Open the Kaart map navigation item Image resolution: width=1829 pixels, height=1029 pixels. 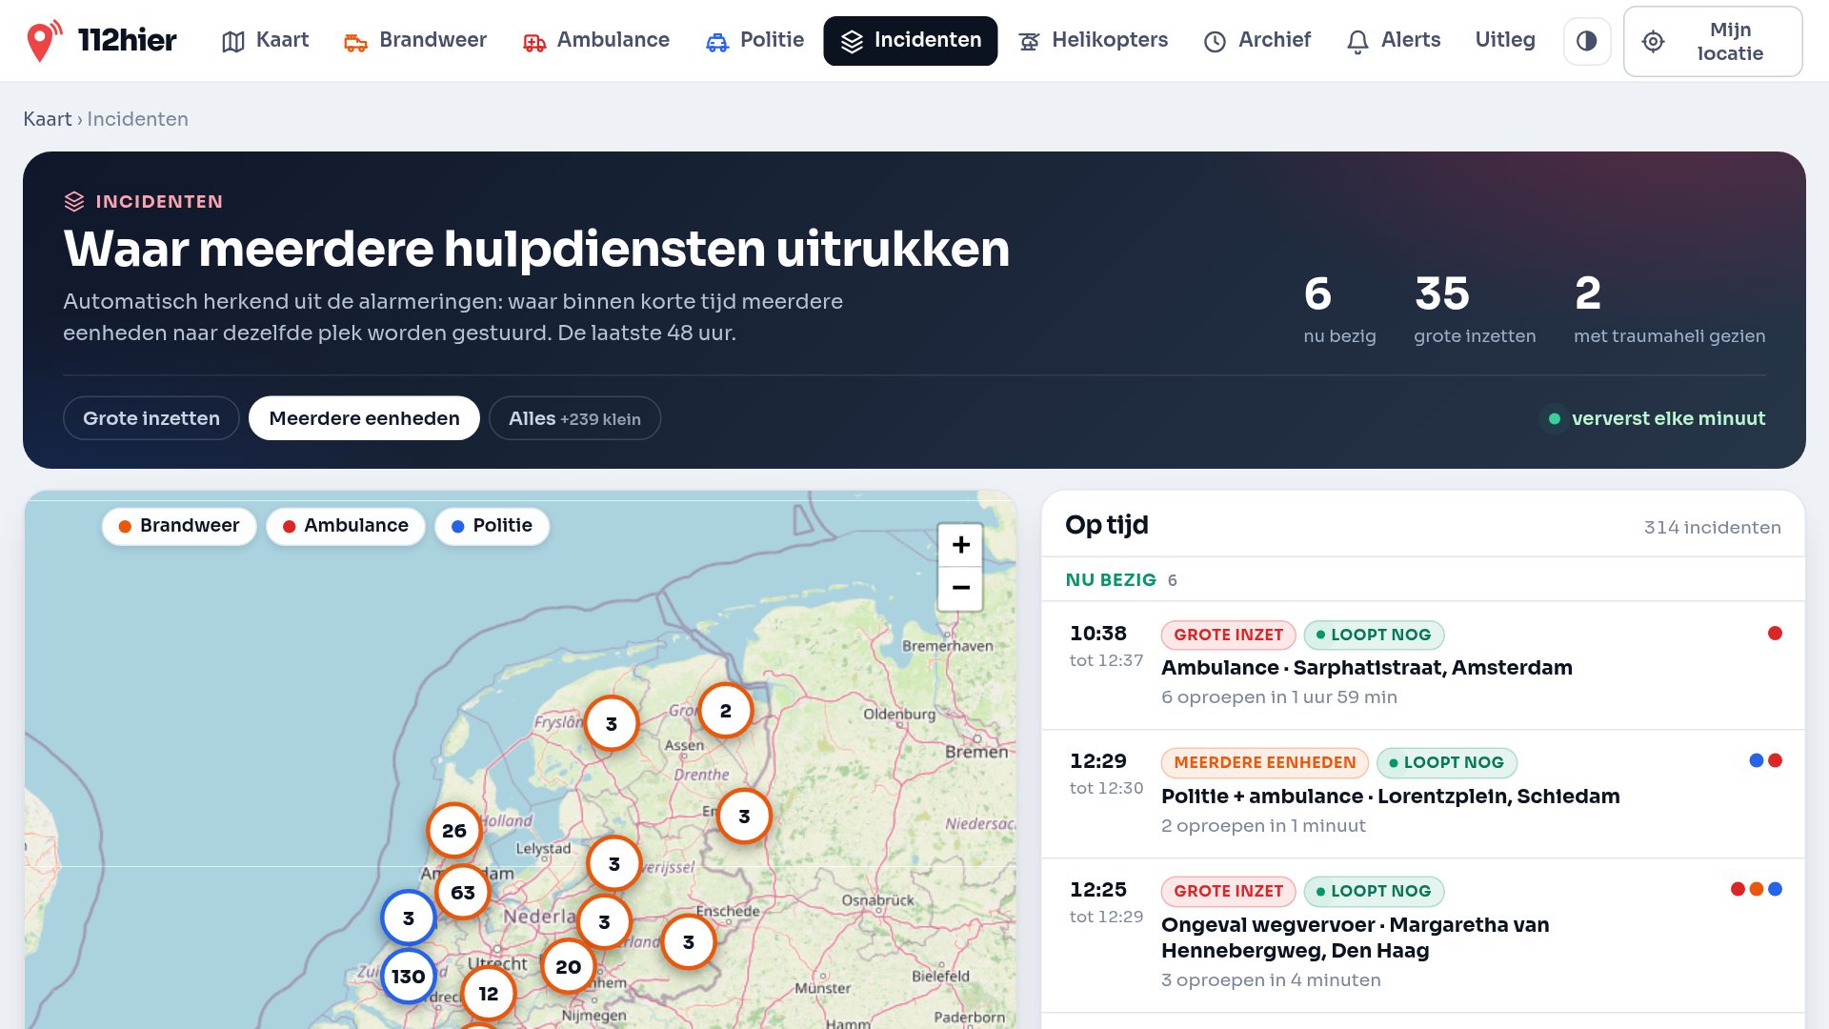coord(265,40)
